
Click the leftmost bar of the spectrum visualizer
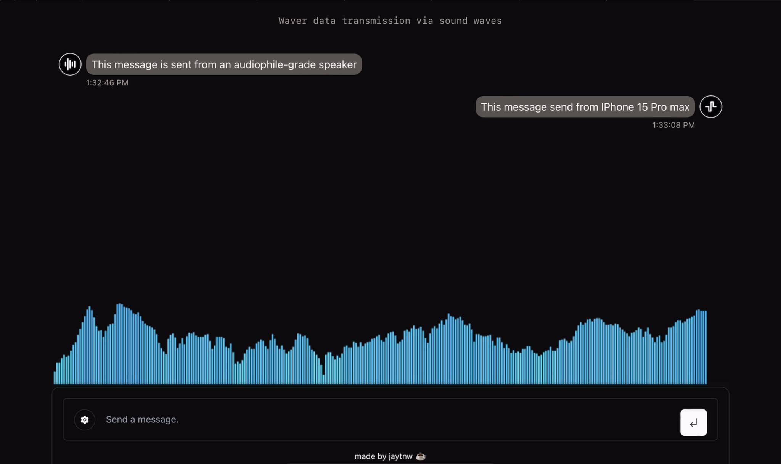[55, 378]
